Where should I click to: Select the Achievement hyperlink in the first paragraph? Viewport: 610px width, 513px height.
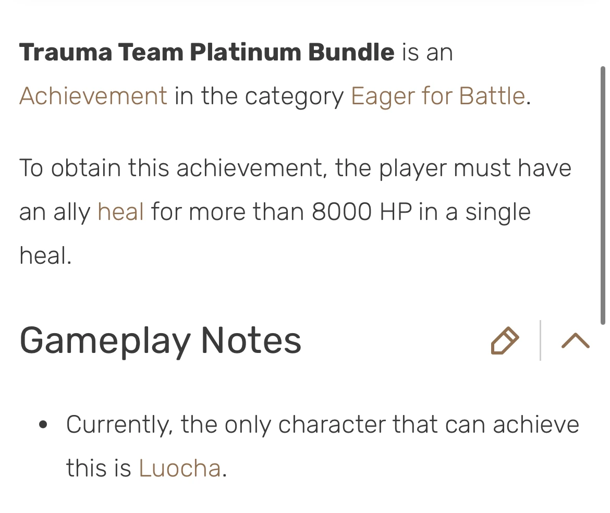point(93,96)
